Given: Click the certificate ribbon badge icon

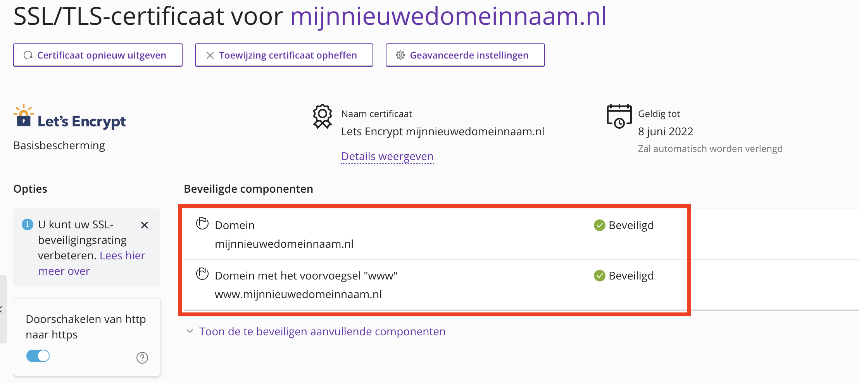Looking at the screenshot, I should click(323, 116).
